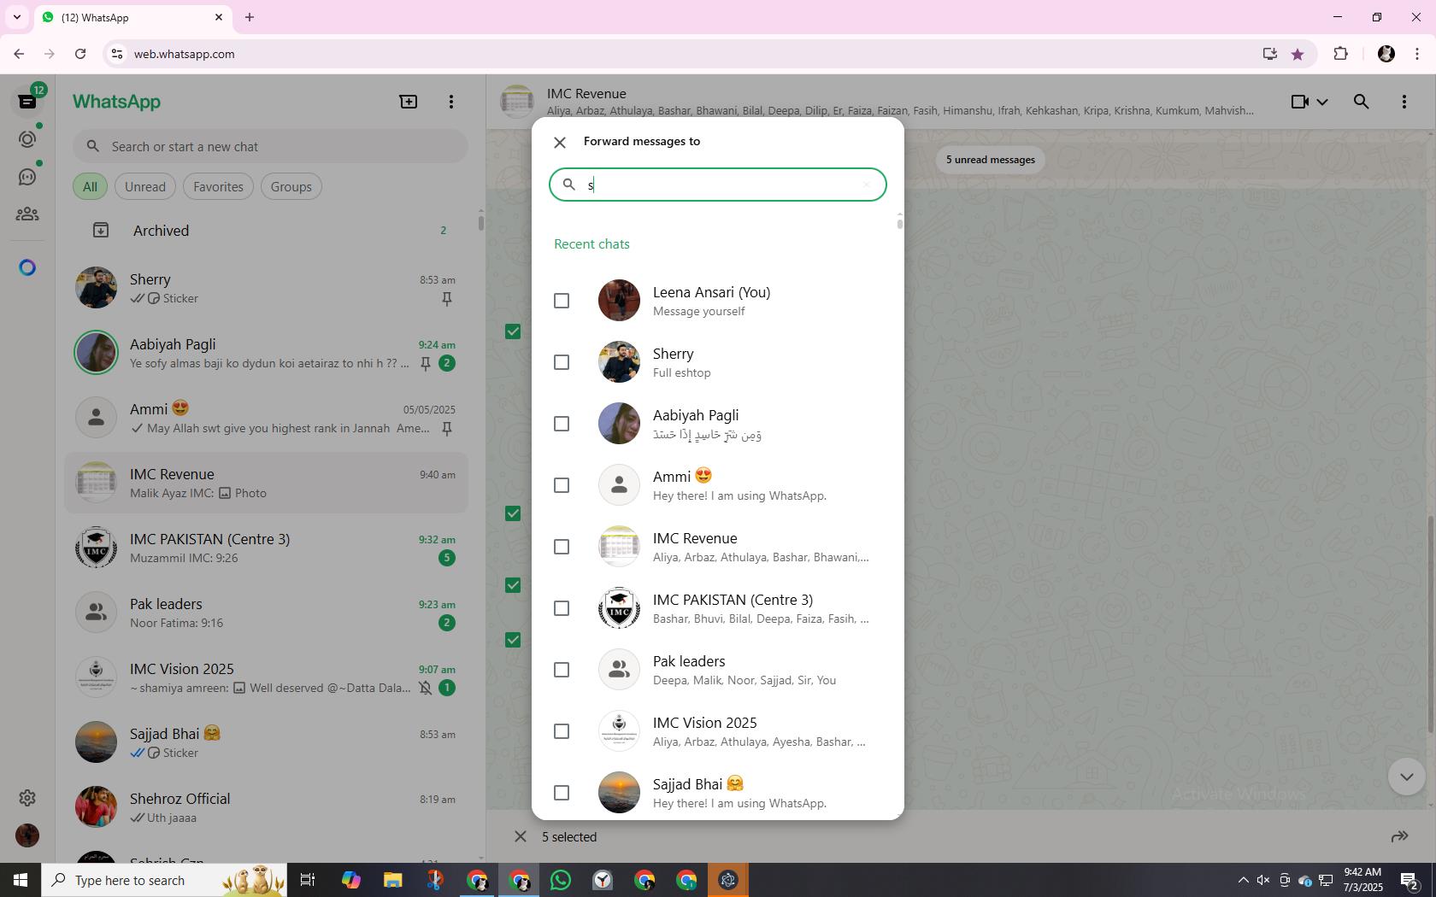Image resolution: width=1436 pixels, height=897 pixels.
Task: Close the WhatsApp browser tab
Action: point(219,17)
